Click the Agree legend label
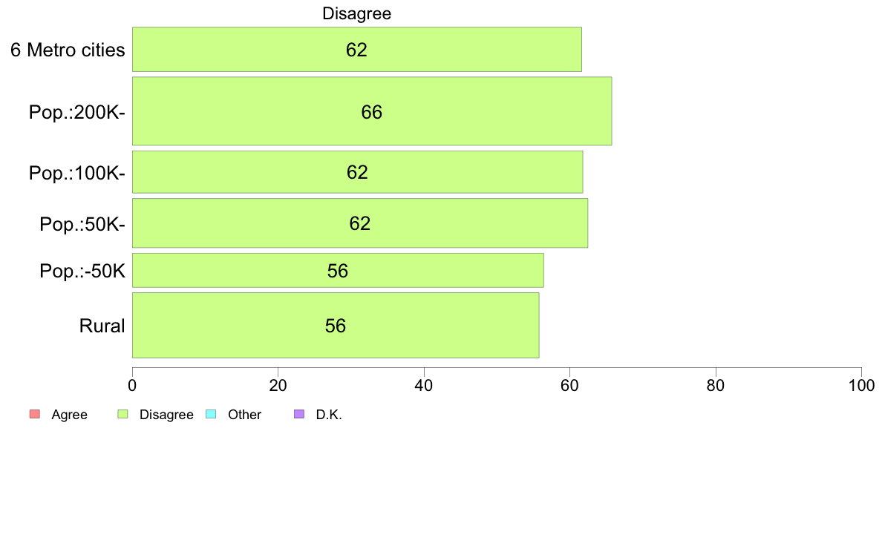Image resolution: width=882 pixels, height=546 pixels. [x=69, y=415]
